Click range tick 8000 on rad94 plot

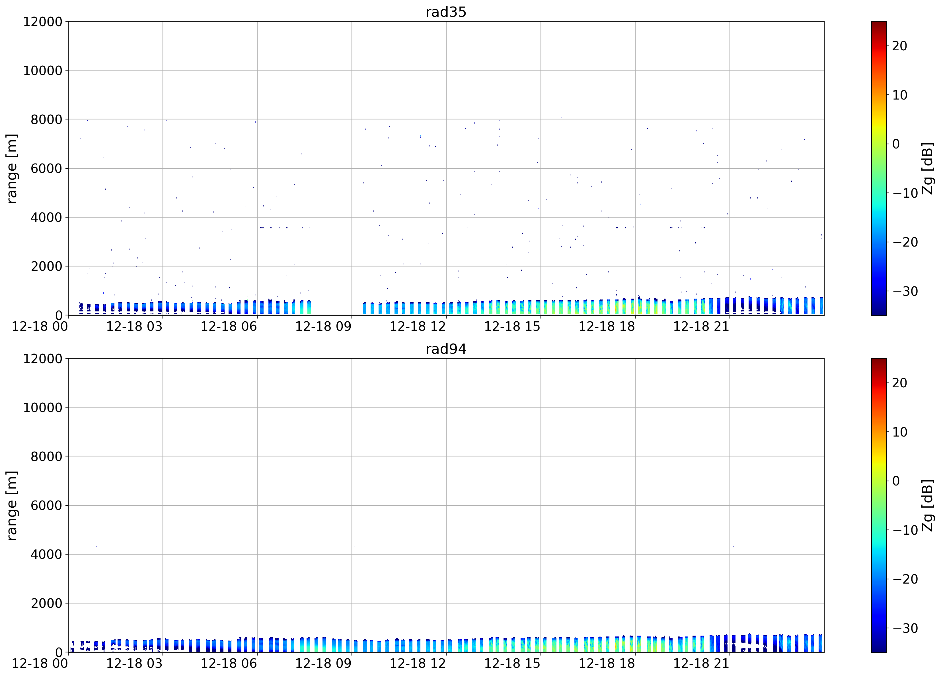[x=46, y=456]
